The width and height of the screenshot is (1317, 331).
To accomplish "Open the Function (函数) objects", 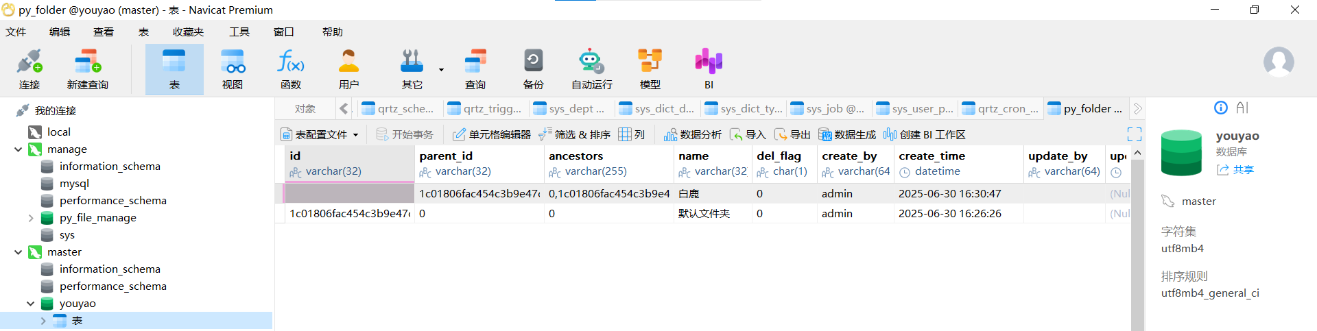I will [x=291, y=69].
